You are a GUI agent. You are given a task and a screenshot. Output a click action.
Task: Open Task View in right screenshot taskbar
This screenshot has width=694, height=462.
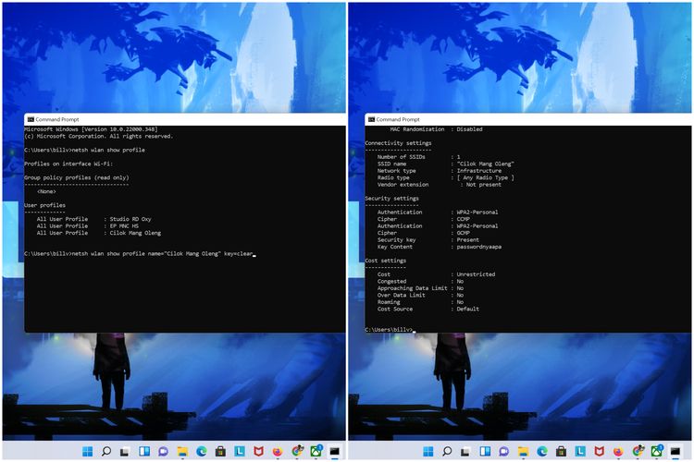pos(465,451)
